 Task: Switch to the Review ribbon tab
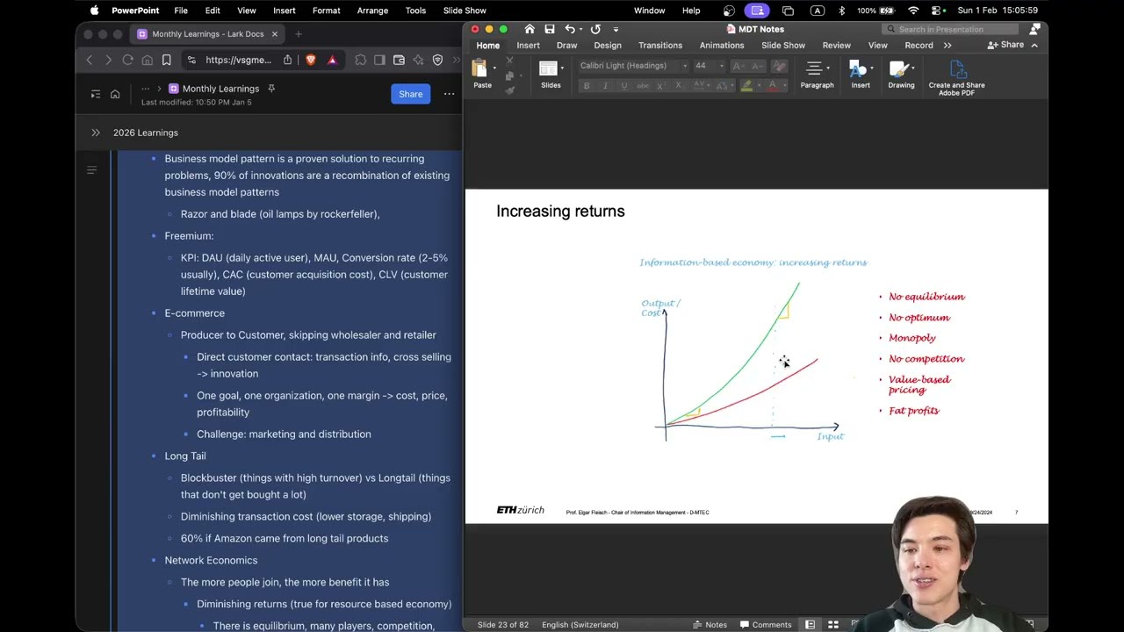click(x=836, y=46)
